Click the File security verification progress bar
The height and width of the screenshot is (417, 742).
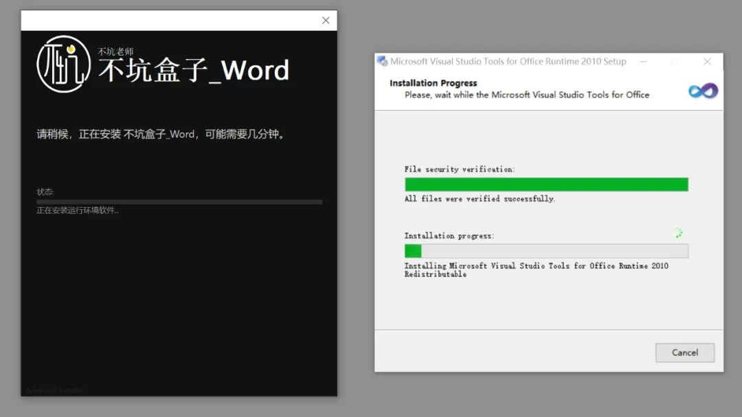546,184
